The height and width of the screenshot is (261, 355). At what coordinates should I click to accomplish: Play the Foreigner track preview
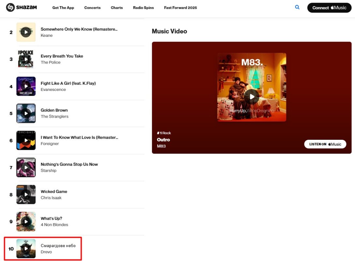(x=26, y=140)
